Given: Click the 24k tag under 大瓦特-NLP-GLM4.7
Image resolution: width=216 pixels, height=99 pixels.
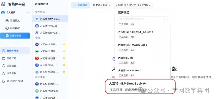Looking at the screenshot, I should tap(133, 75).
